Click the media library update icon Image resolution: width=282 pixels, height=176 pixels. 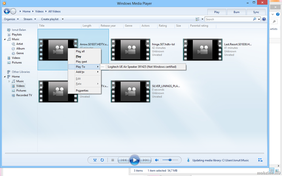click(188, 160)
